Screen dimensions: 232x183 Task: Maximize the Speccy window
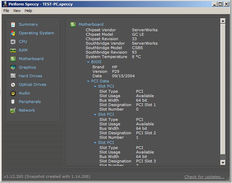click(220, 4)
